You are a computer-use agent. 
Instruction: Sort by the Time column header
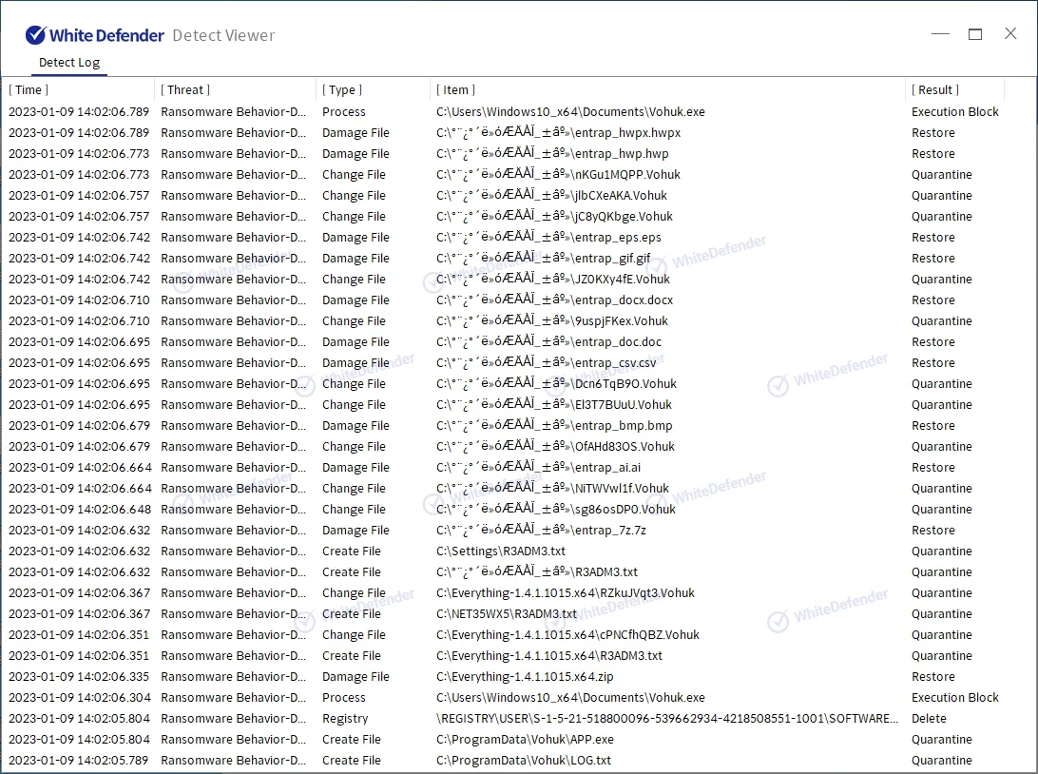pyautogui.click(x=29, y=89)
